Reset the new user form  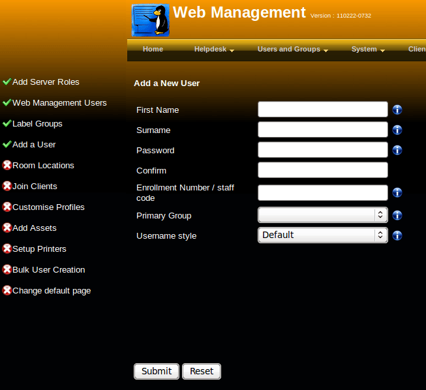[x=202, y=371]
